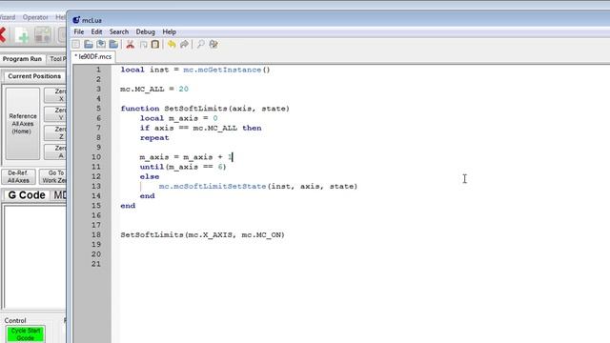Screen dimensions: 610x343
Task: Switch to the G Code tab
Action: 27,195
